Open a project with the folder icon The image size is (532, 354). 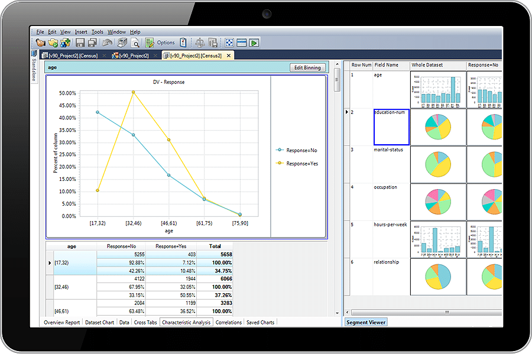click(x=52, y=42)
